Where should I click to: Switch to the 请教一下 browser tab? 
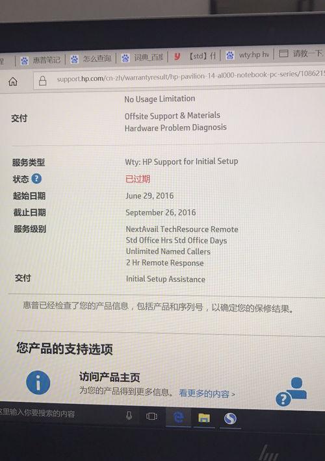coord(300,53)
